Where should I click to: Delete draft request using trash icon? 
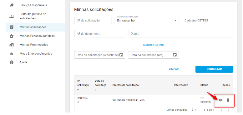[228, 100]
